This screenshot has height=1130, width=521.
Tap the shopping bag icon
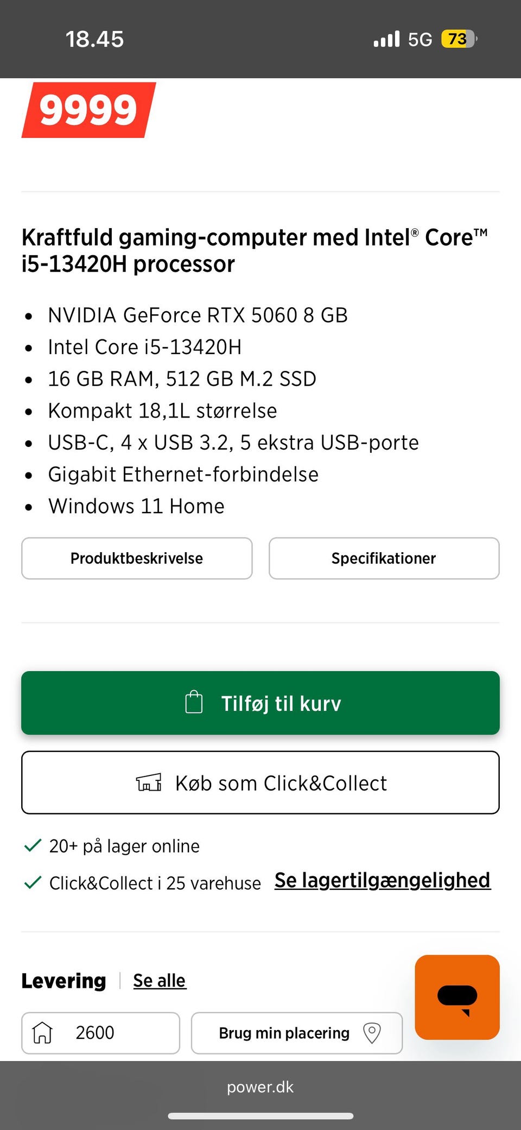[194, 702]
